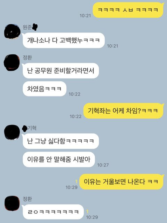The image size is (167, 223).
Task: Tap the unread count beside the ㄹㅇ message
Action: pos(87,212)
